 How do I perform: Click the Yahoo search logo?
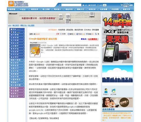tap(126, 5)
